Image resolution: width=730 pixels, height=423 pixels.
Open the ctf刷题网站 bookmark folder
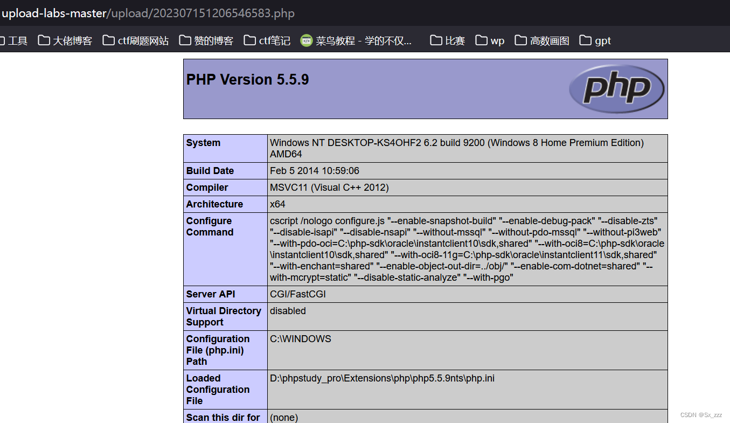tap(136, 40)
